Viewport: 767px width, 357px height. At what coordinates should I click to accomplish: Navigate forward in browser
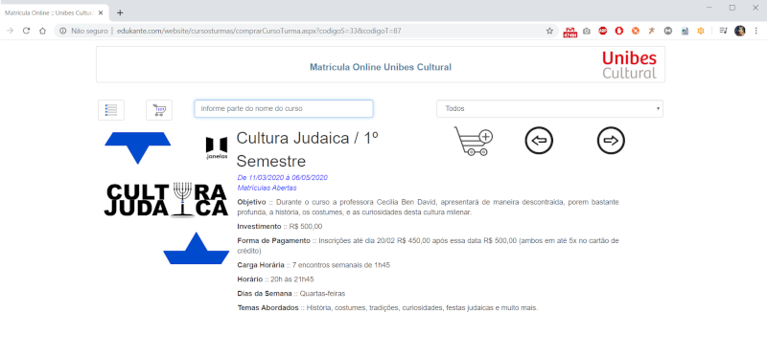(10, 31)
